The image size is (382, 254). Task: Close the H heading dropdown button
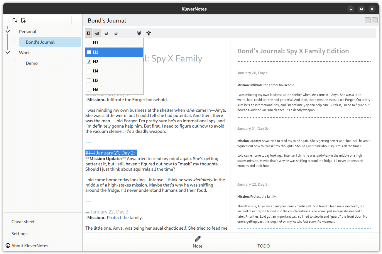pyautogui.click(x=88, y=33)
